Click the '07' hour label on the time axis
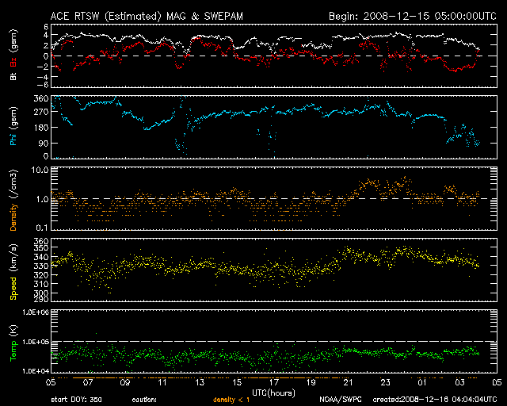 [x=88, y=382]
